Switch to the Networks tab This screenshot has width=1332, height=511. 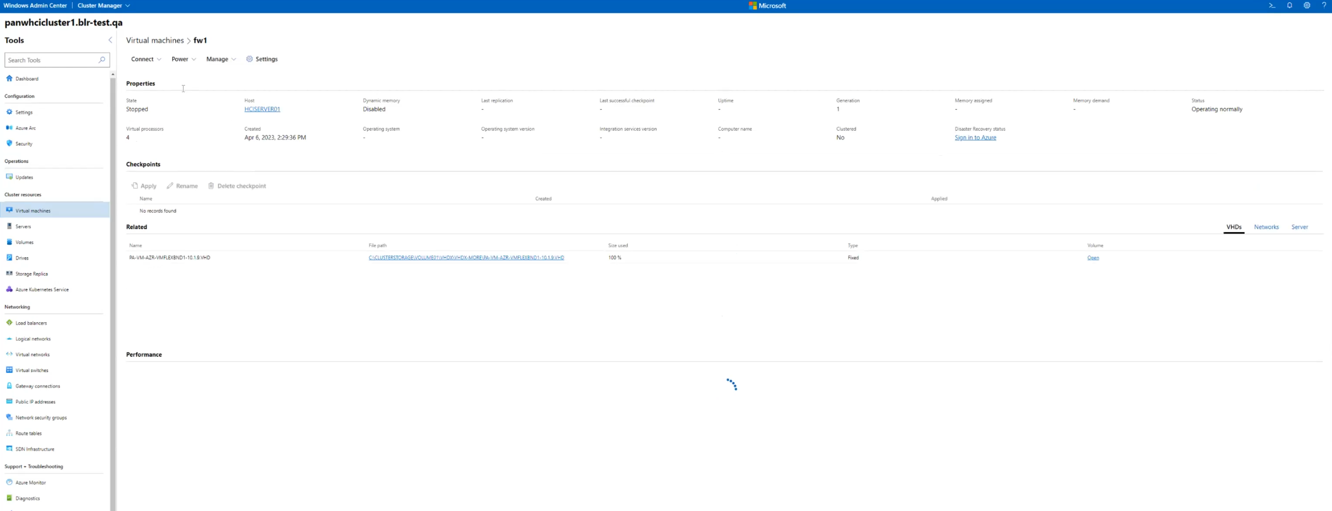(x=1266, y=227)
